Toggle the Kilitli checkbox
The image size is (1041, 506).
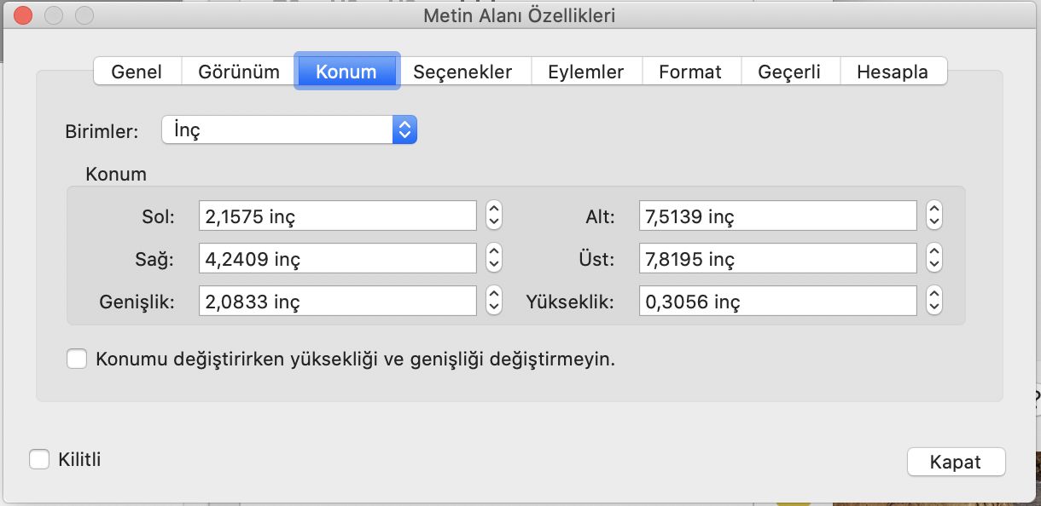tap(38, 459)
